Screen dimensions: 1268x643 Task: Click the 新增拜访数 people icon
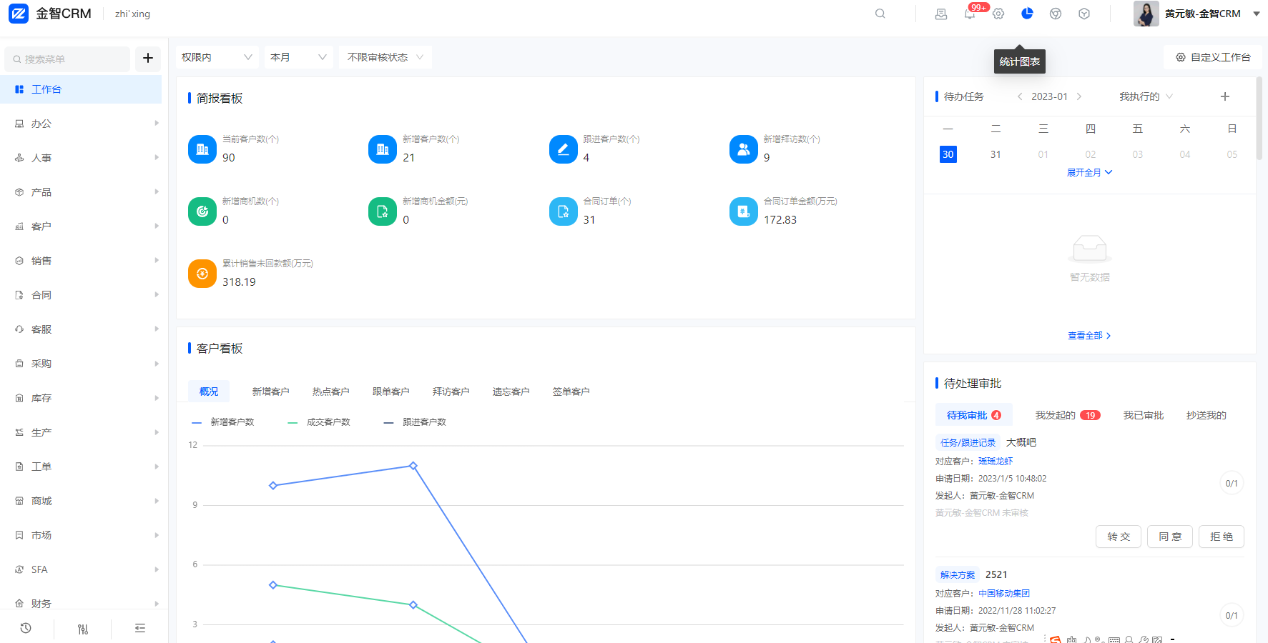pyautogui.click(x=744, y=149)
